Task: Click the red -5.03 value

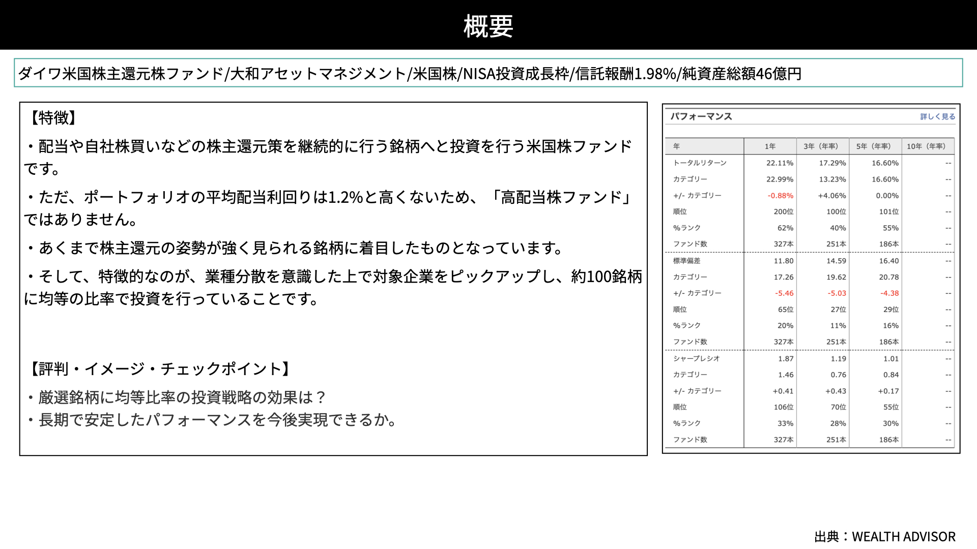Action: [x=837, y=293]
